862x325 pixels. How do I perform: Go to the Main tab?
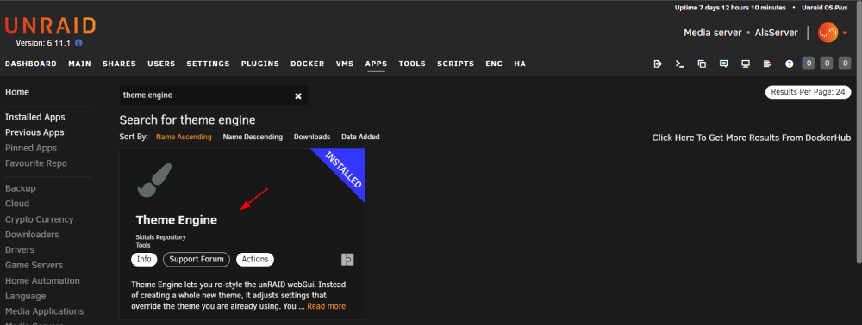(79, 64)
